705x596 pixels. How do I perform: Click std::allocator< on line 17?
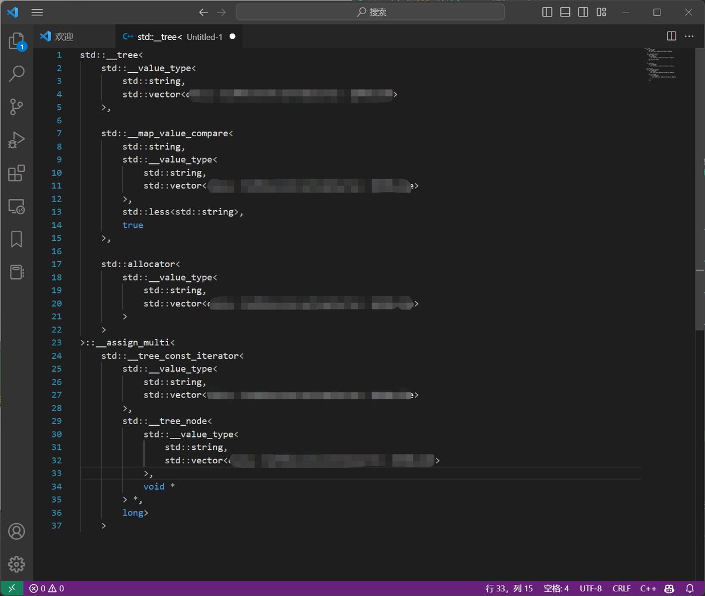pyautogui.click(x=140, y=264)
